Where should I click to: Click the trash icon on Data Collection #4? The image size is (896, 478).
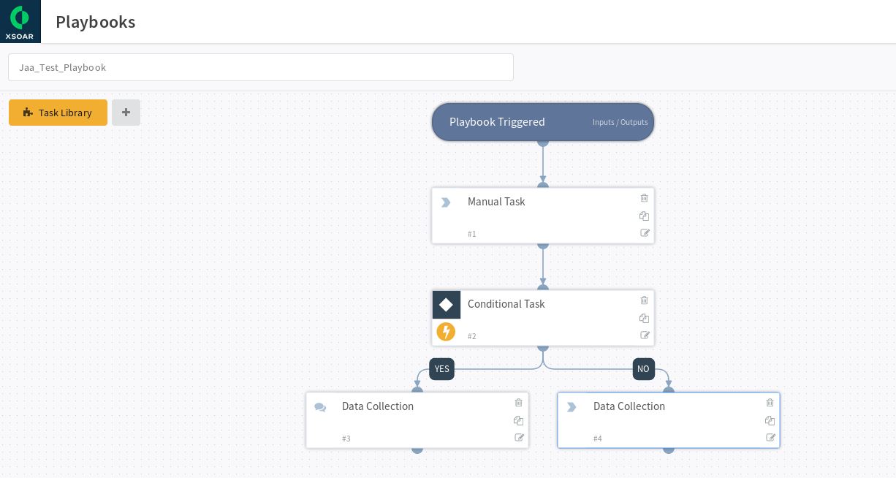[770, 403]
